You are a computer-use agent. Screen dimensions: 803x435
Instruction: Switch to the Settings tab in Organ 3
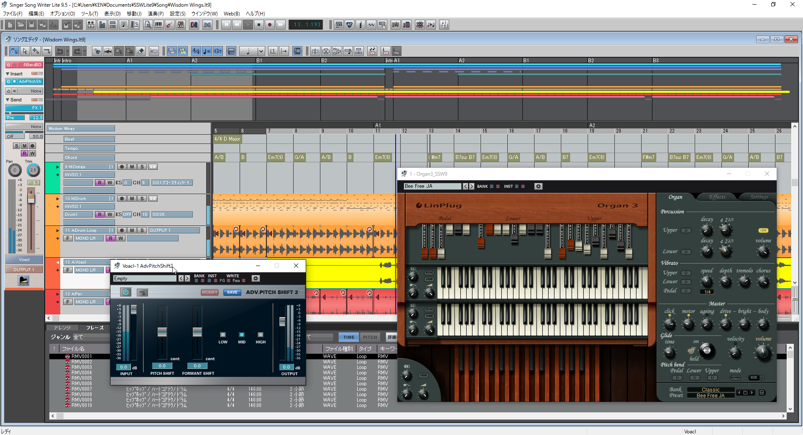[x=759, y=197]
